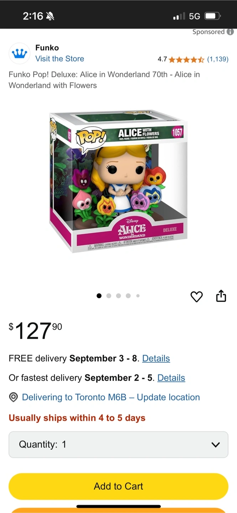Open Details for free delivery dates
This screenshot has height=513, width=237.
click(x=156, y=358)
